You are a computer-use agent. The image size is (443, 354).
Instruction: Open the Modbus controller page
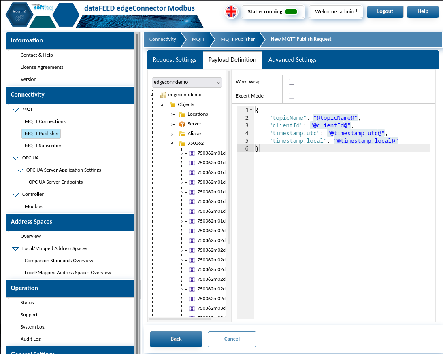[x=33, y=206]
